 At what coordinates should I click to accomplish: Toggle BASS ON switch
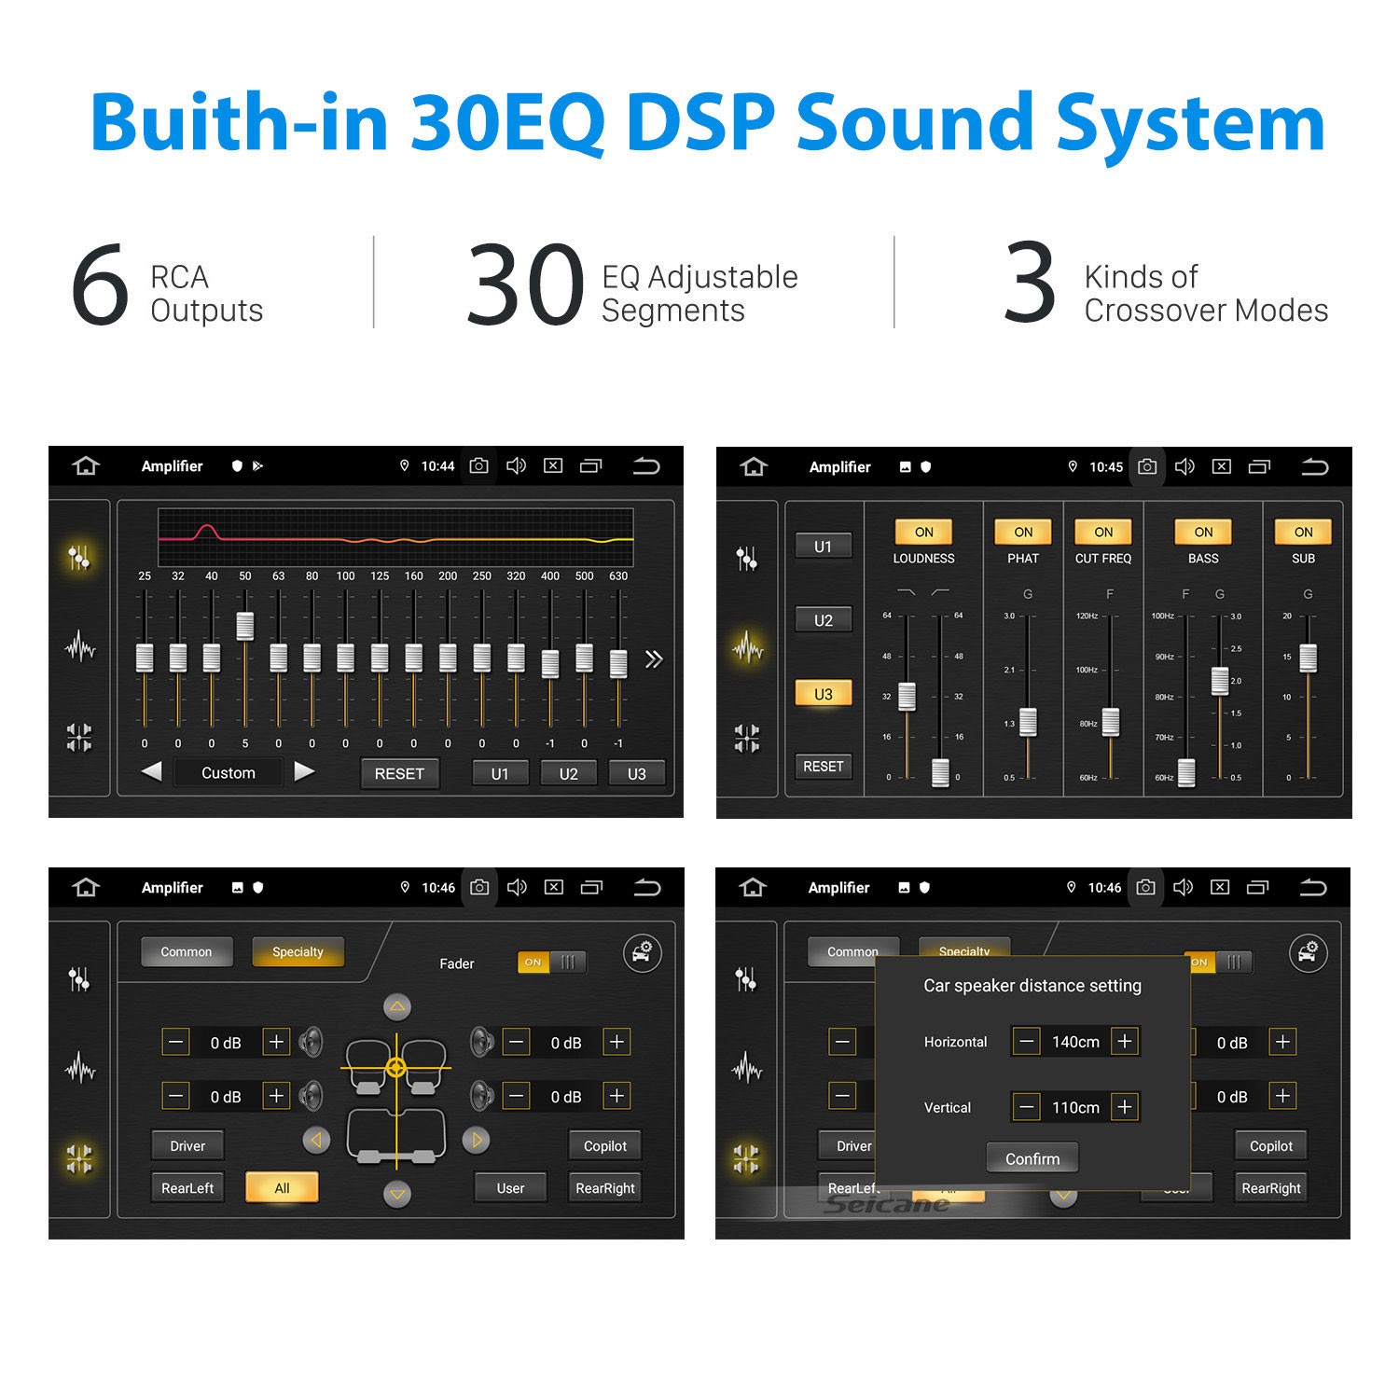click(1203, 532)
